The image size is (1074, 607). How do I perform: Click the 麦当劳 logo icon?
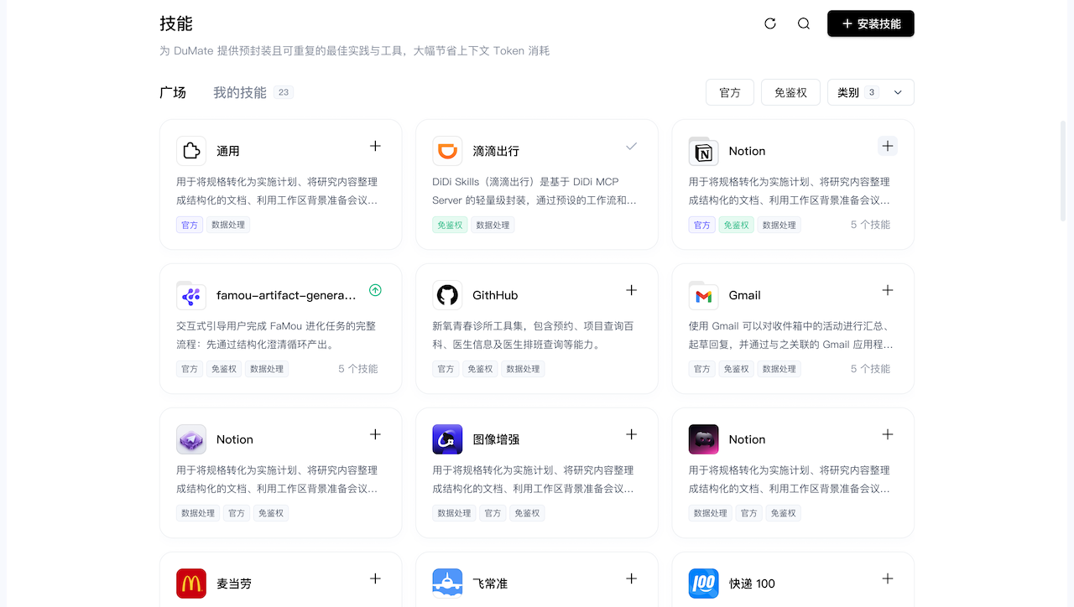(191, 584)
